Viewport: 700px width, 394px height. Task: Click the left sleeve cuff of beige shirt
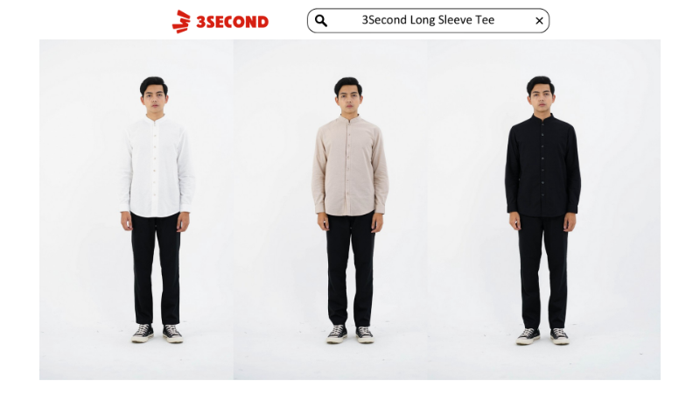tap(320, 208)
